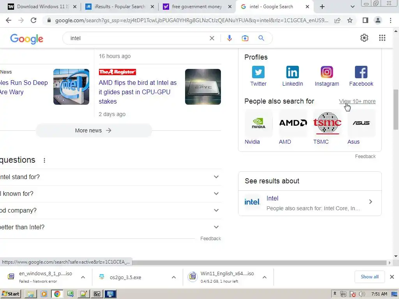This screenshot has height=299, width=399.
Task: Open the AMD flips the bird article
Action: point(138,92)
